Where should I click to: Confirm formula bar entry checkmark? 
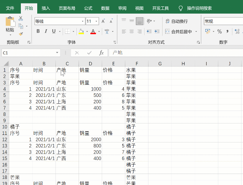coord(89,53)
